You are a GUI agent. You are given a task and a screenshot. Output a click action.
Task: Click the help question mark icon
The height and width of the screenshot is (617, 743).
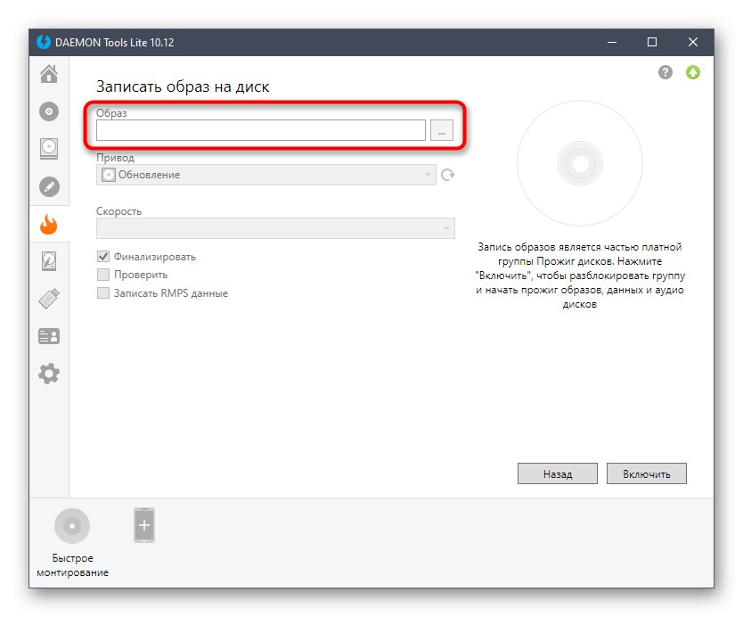point(665,71)
